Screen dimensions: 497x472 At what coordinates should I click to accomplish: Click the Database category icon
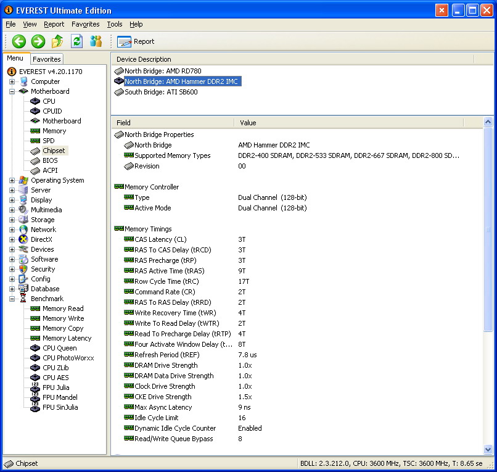click(23, 289)
